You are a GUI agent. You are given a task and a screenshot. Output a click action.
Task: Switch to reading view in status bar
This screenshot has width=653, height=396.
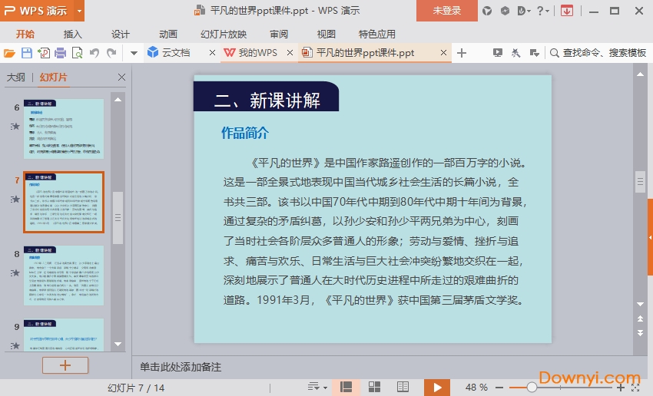403,387
